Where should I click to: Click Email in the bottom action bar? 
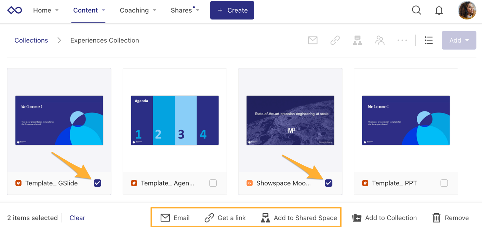pyautogui.click(x=175, y=218)
